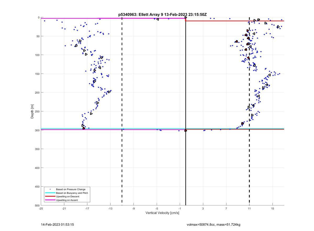
Task: Click x-axis tick label '7'
Action: 226,209
